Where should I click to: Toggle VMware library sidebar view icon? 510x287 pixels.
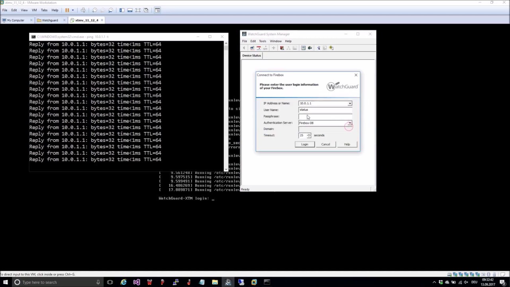click(122, 10)
